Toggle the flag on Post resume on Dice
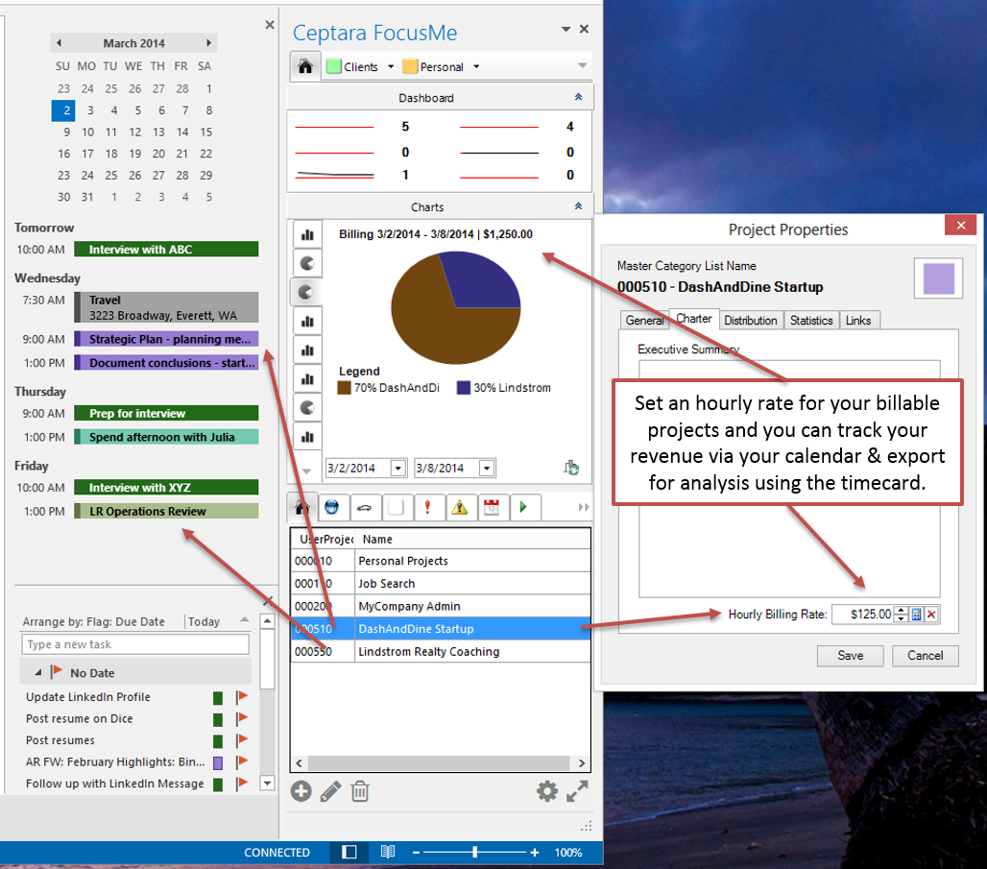 [x=242, y=718]
